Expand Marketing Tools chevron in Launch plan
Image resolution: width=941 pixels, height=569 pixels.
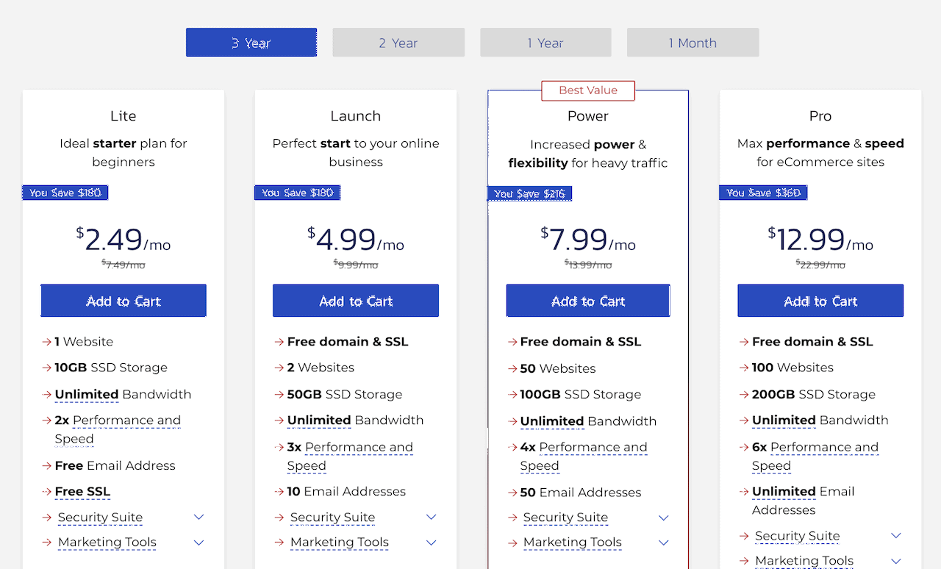431,543
